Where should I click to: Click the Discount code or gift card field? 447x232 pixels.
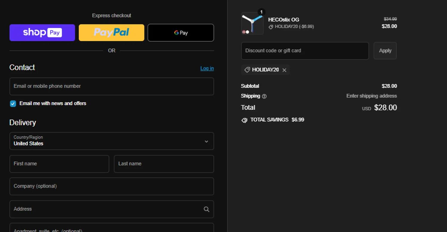[305, 51]
